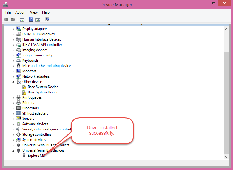Expand the Keyboards node
This screenshot has height=170, width=233.
coord(13,61)
